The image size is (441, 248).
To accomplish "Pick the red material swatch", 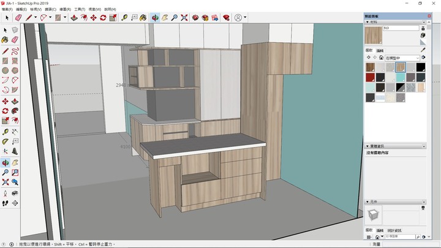I will 370,77.
